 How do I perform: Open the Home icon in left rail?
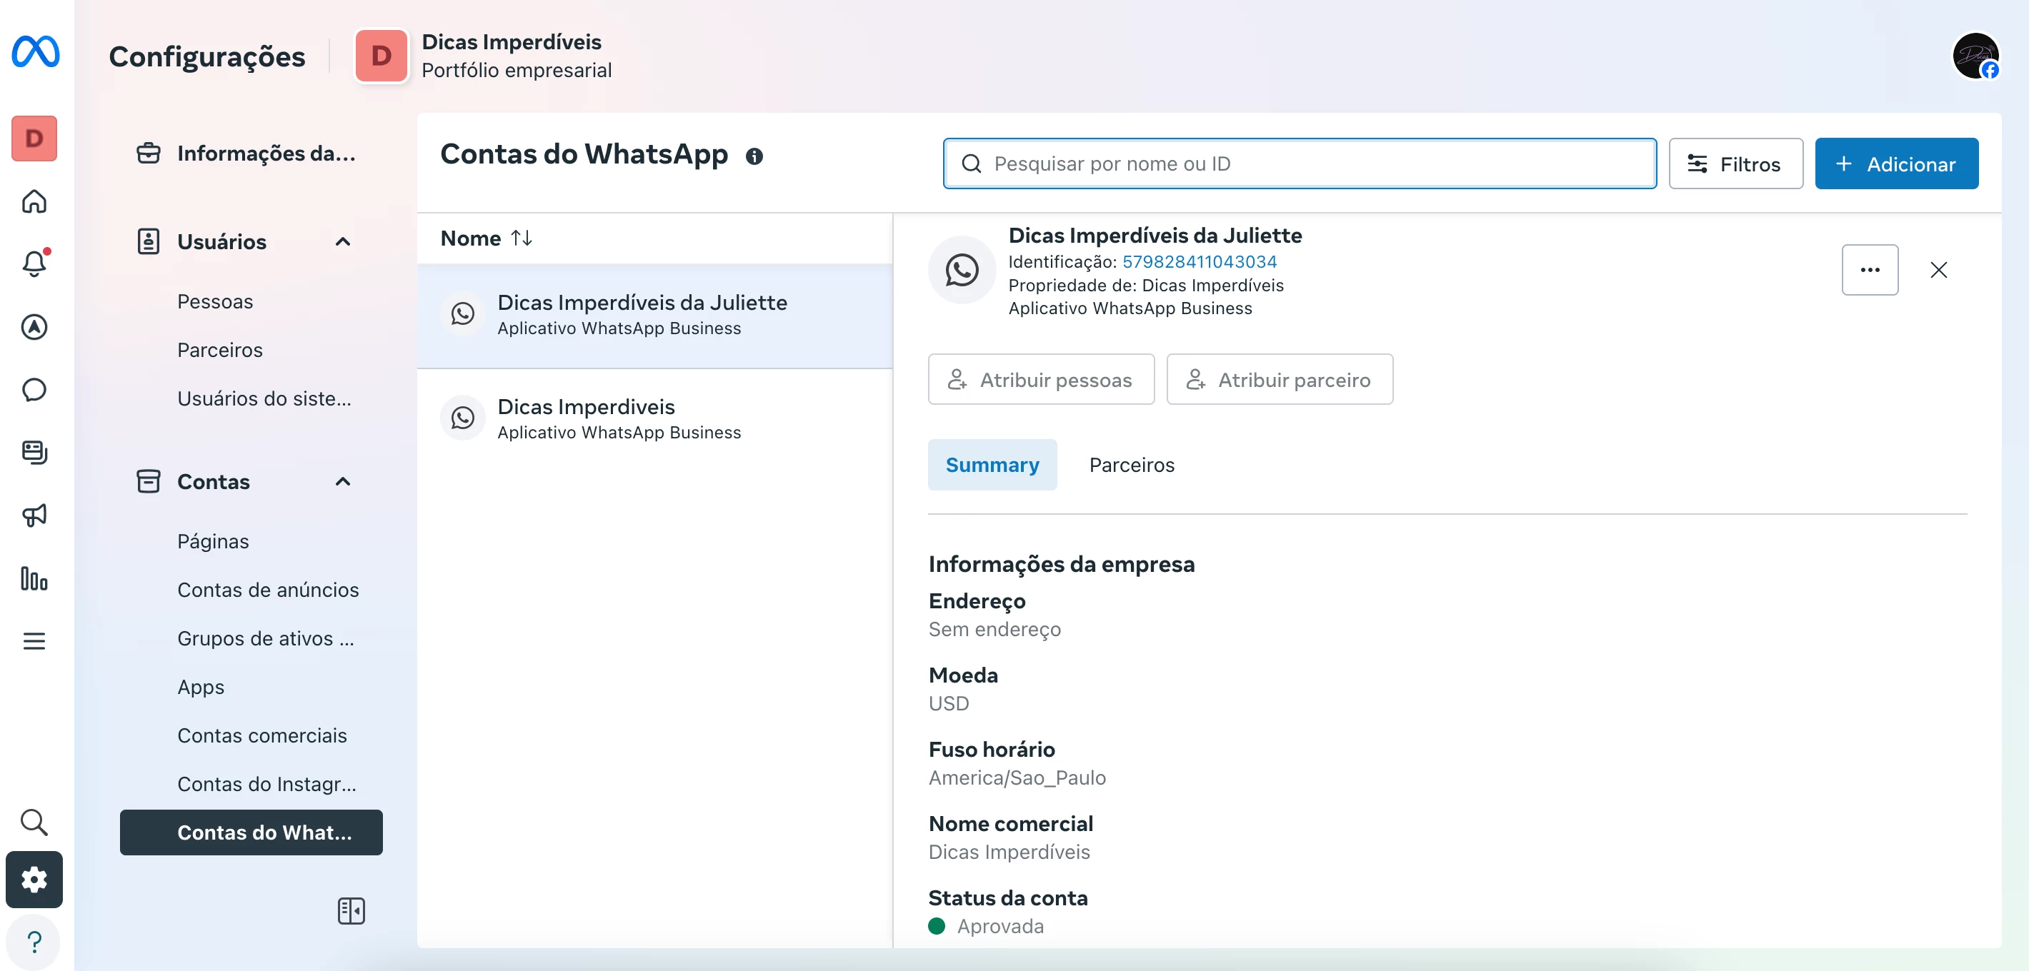(34, 201)
